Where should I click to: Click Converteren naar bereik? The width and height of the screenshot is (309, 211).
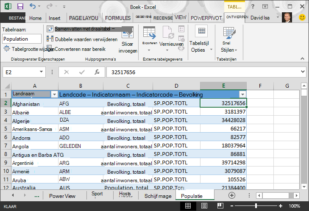point(76,49)
